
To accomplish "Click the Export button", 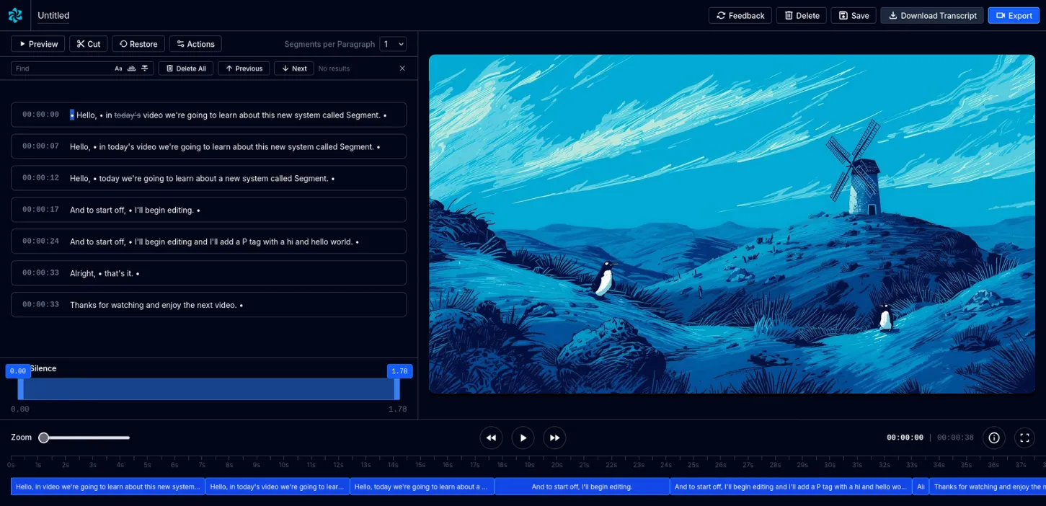I will point(1014,14).
